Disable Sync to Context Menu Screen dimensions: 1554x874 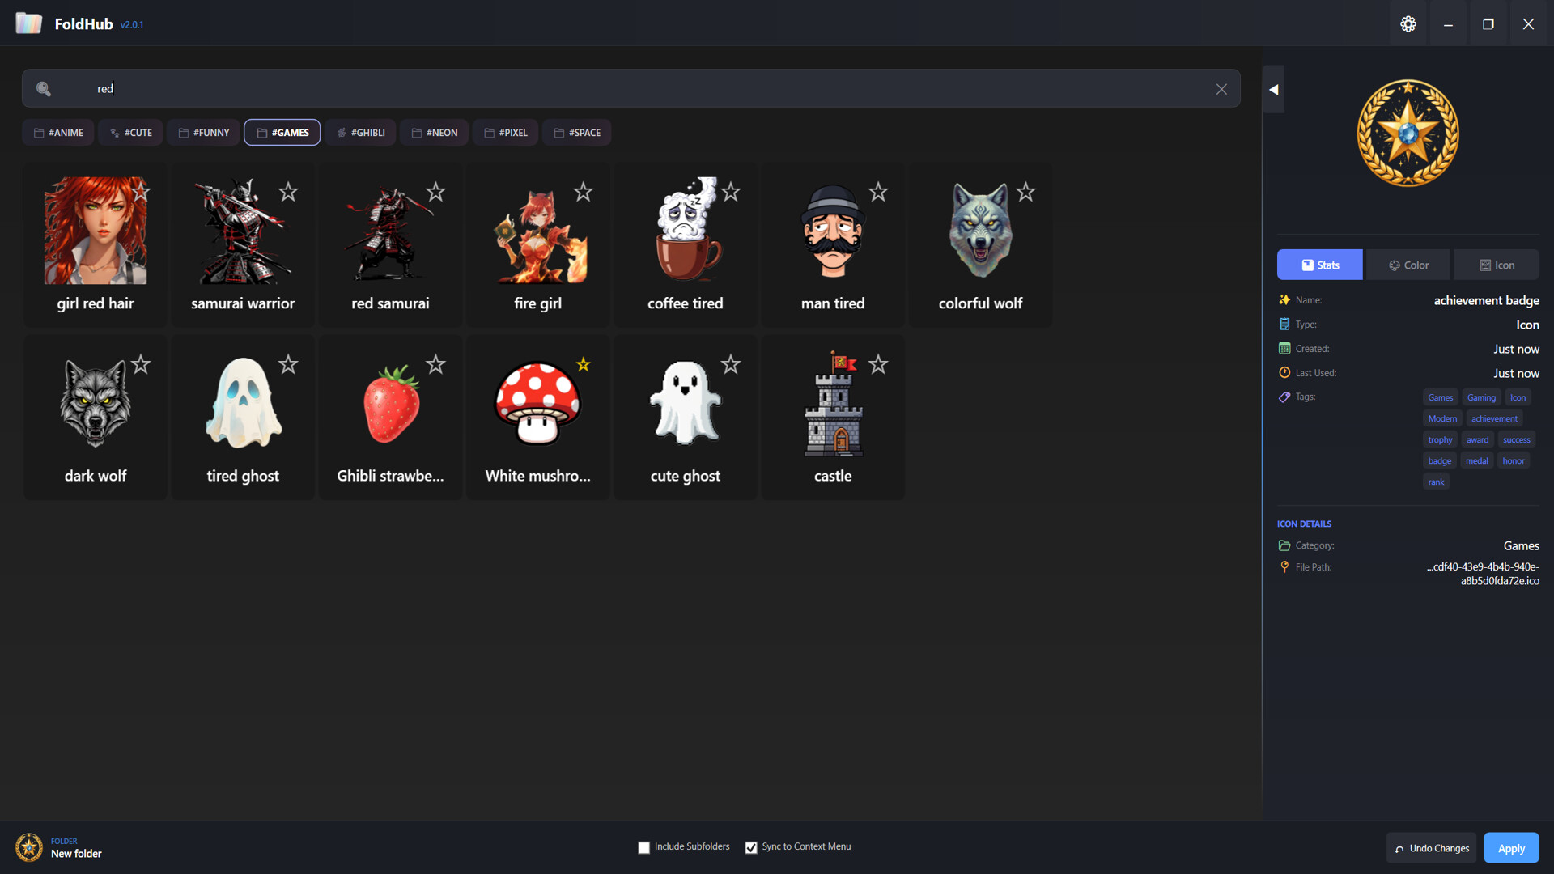point(750,846)
